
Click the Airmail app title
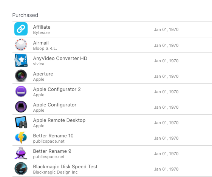pyautogui.click(x=41, y=43)
